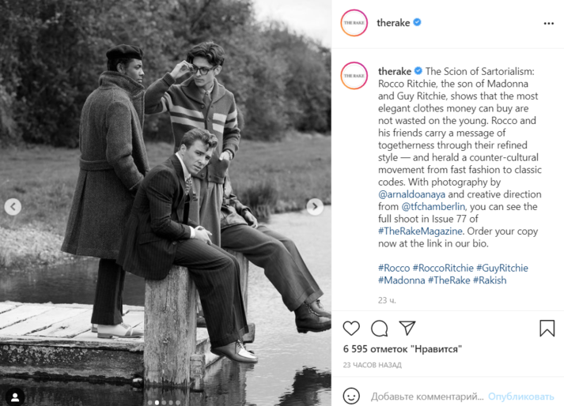This screenshot has height=406, width=564.
Task: Show tagged people on the photo
Action: (x=13, y=394)
